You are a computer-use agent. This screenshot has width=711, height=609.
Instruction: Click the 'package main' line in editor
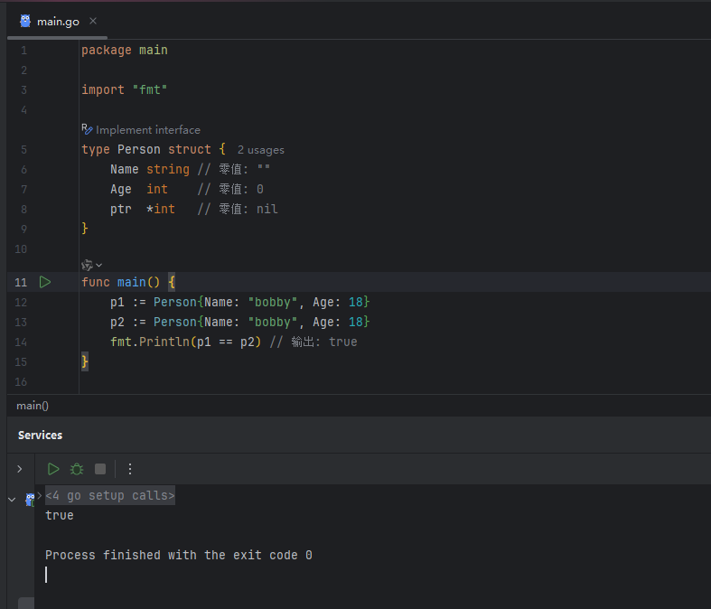pos(125,51)
